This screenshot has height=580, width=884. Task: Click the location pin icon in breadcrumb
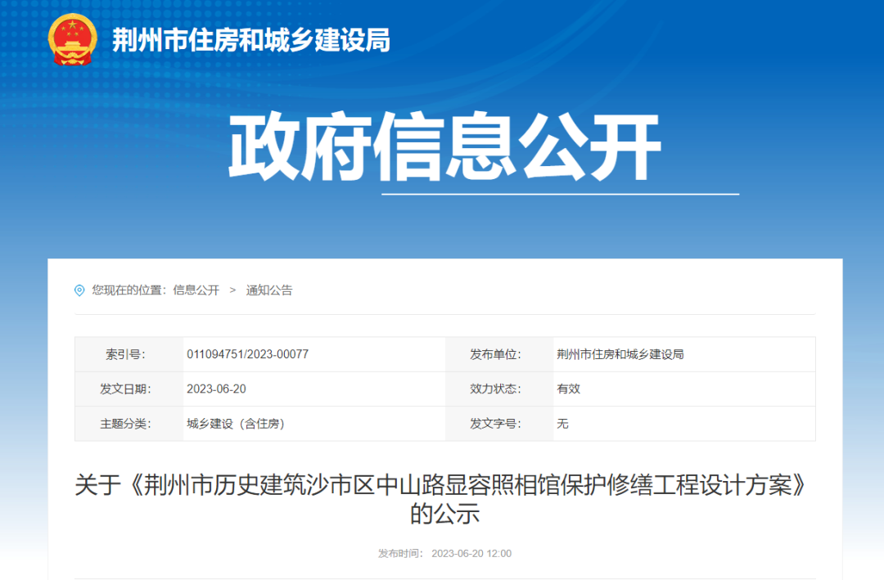79,290
